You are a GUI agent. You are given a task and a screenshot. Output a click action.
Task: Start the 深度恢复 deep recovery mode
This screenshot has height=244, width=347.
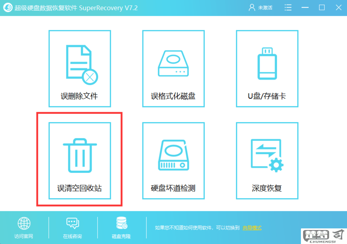click(267, 161)
